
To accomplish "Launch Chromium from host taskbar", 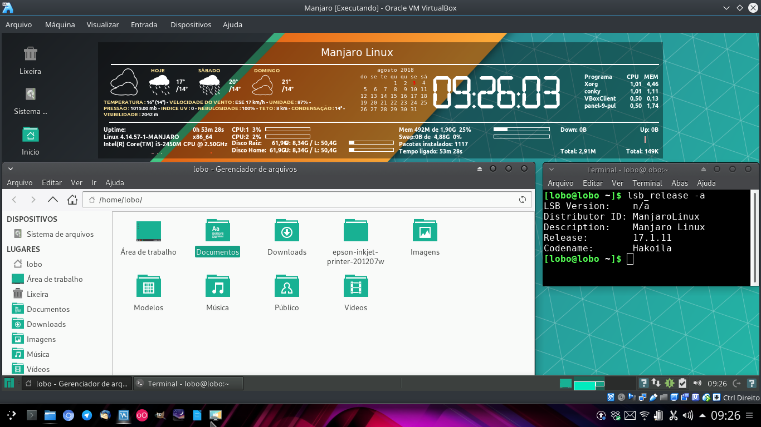I will pyautogui.click(x=69, y=415).
